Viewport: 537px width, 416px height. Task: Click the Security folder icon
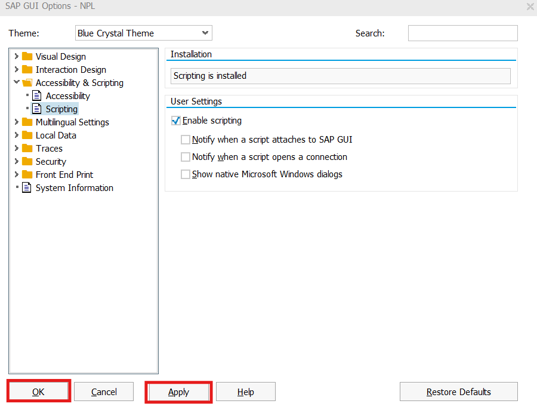pyautogui.click(x=27, y=161)
